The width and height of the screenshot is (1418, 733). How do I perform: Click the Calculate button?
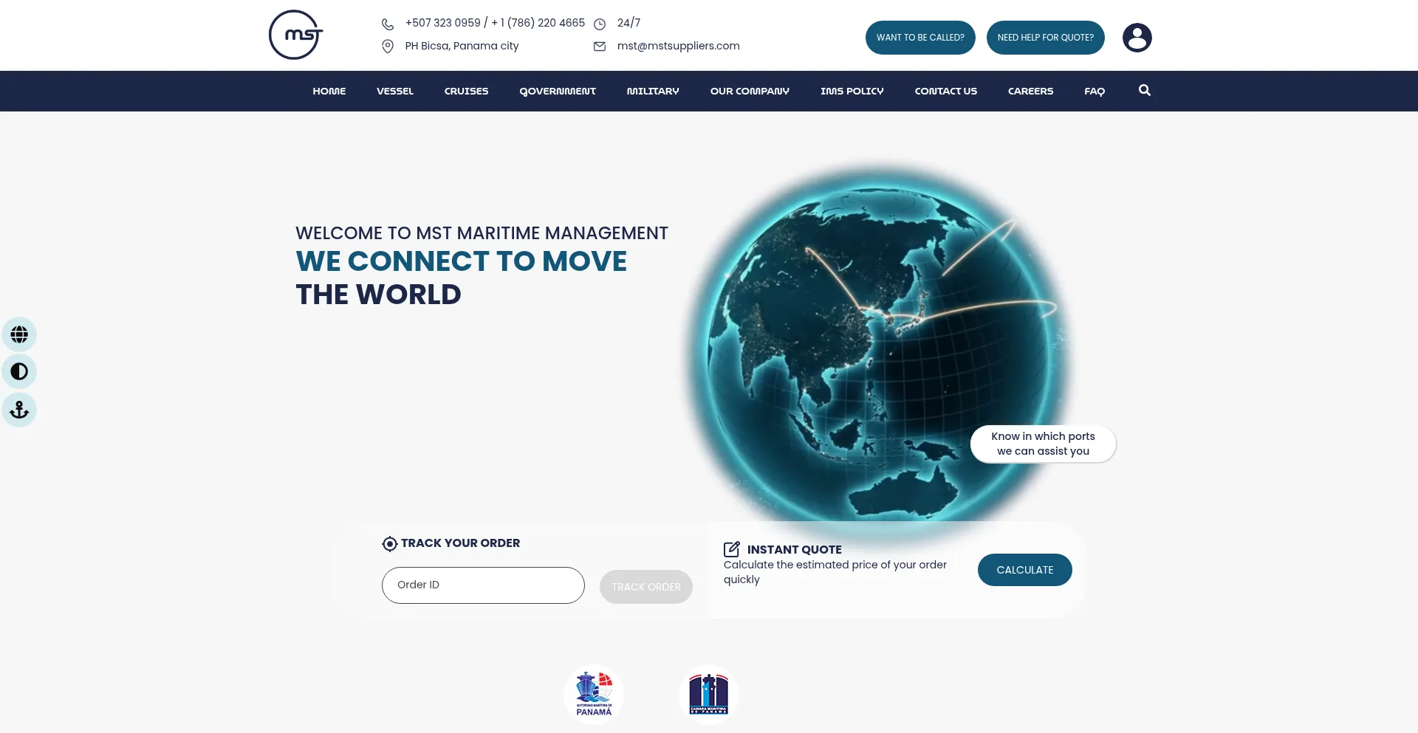1025,570
